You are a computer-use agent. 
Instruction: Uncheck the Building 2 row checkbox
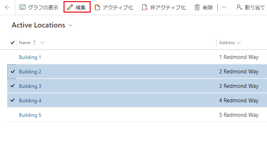point(13,72)
